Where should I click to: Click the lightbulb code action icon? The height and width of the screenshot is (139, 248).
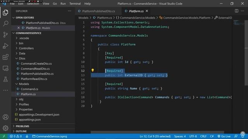93,70
